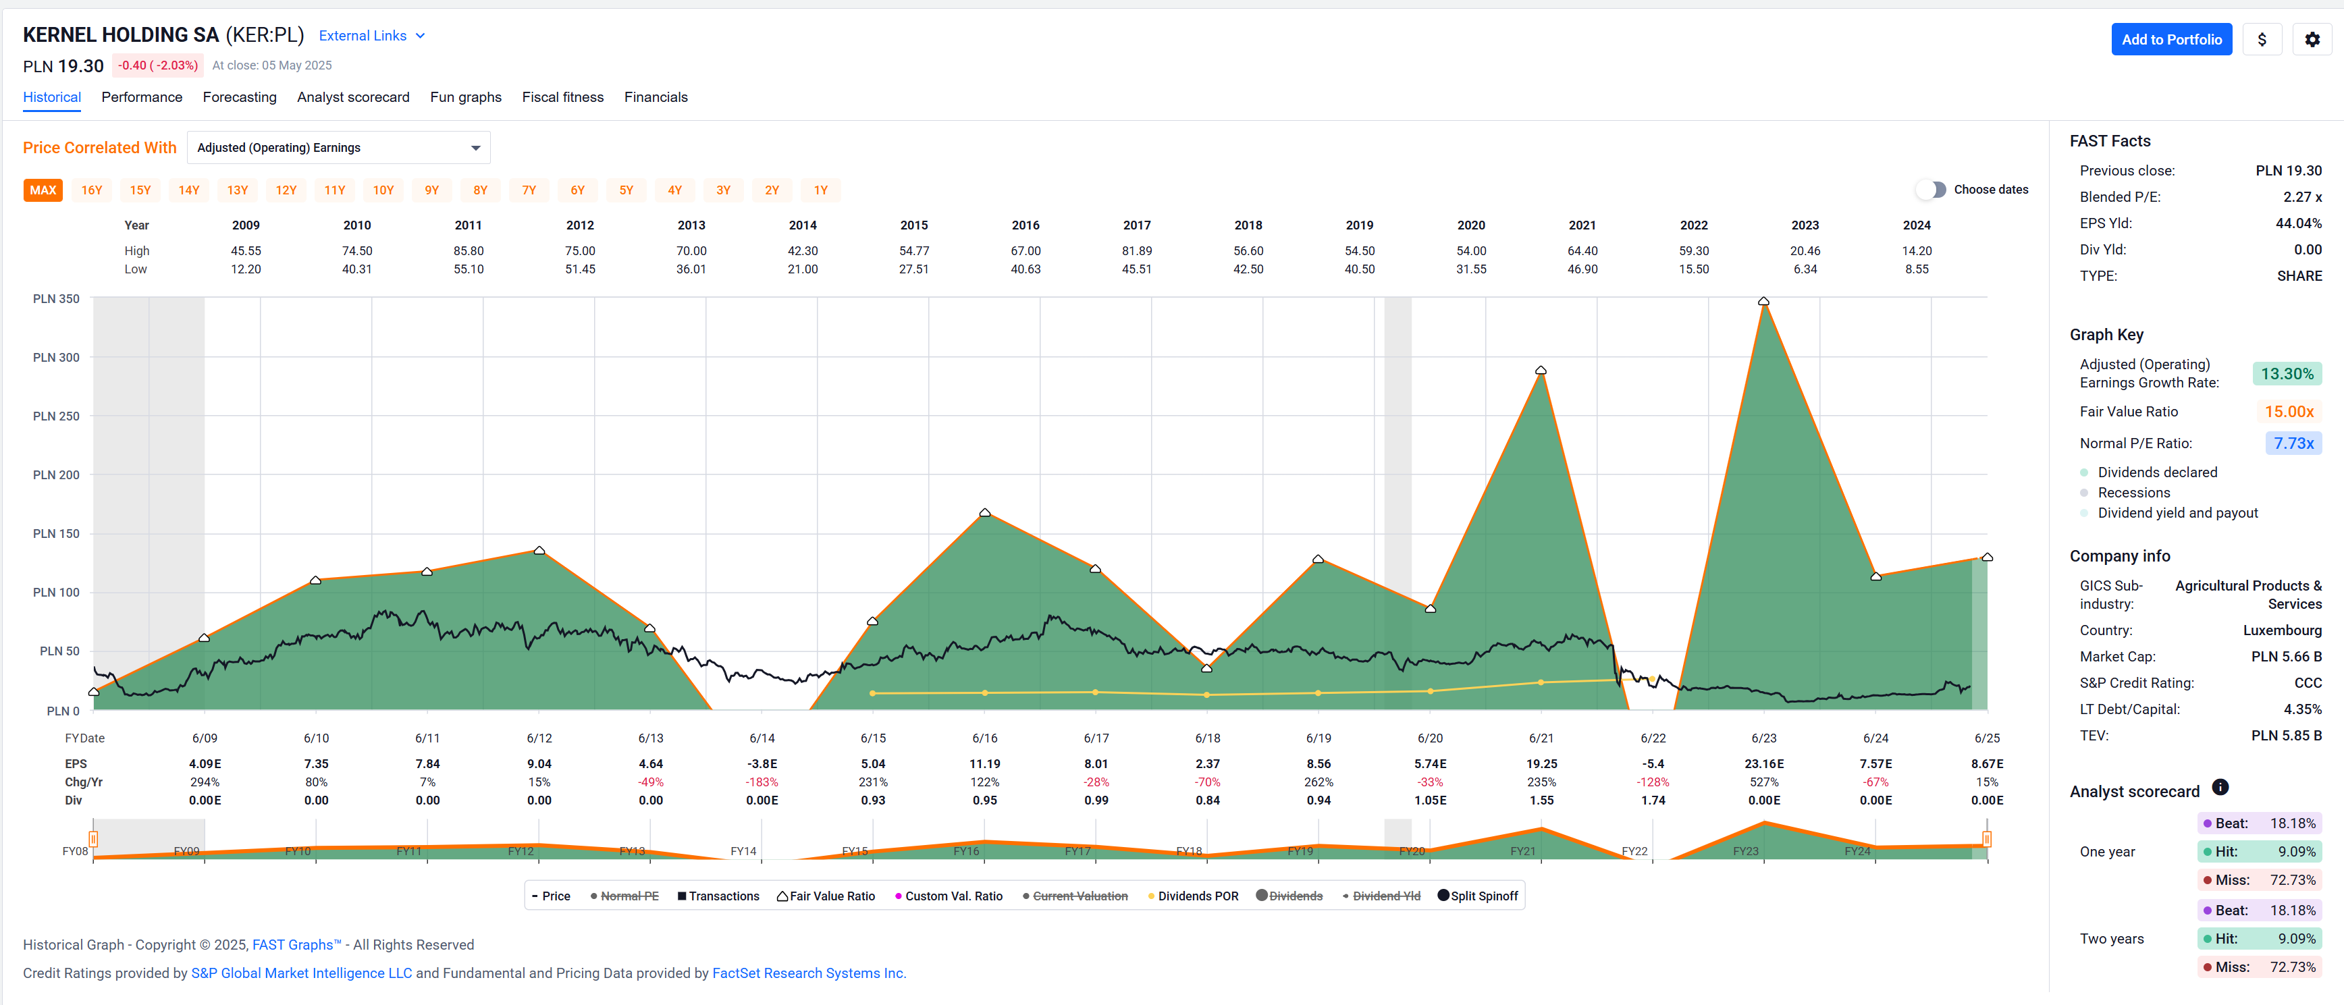Toggle Custom Val. Ratio legend entry
This screenshot has height=1005, width=2344.
[x=948, y=896]
